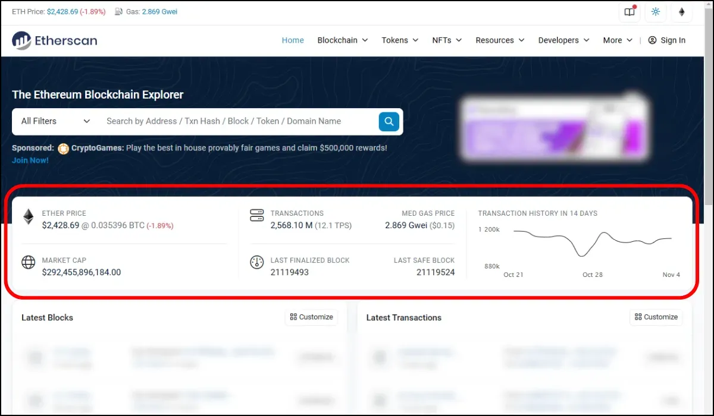Click the Nov 4 chart axis label
The image size is (714, 416).
(x=671, y=275)
